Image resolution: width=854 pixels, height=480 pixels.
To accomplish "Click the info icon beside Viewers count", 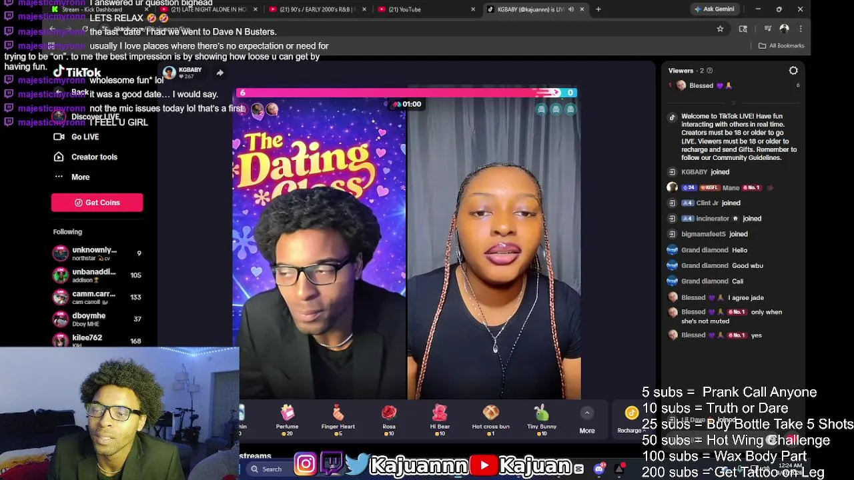I will 709,71.
